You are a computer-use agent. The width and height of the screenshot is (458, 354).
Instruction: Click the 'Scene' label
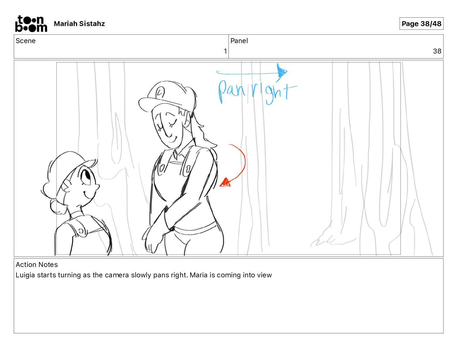coord(25,41)
